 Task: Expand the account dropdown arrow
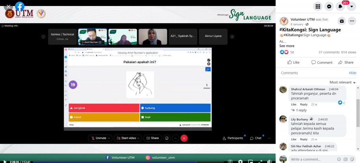point(352,6)
